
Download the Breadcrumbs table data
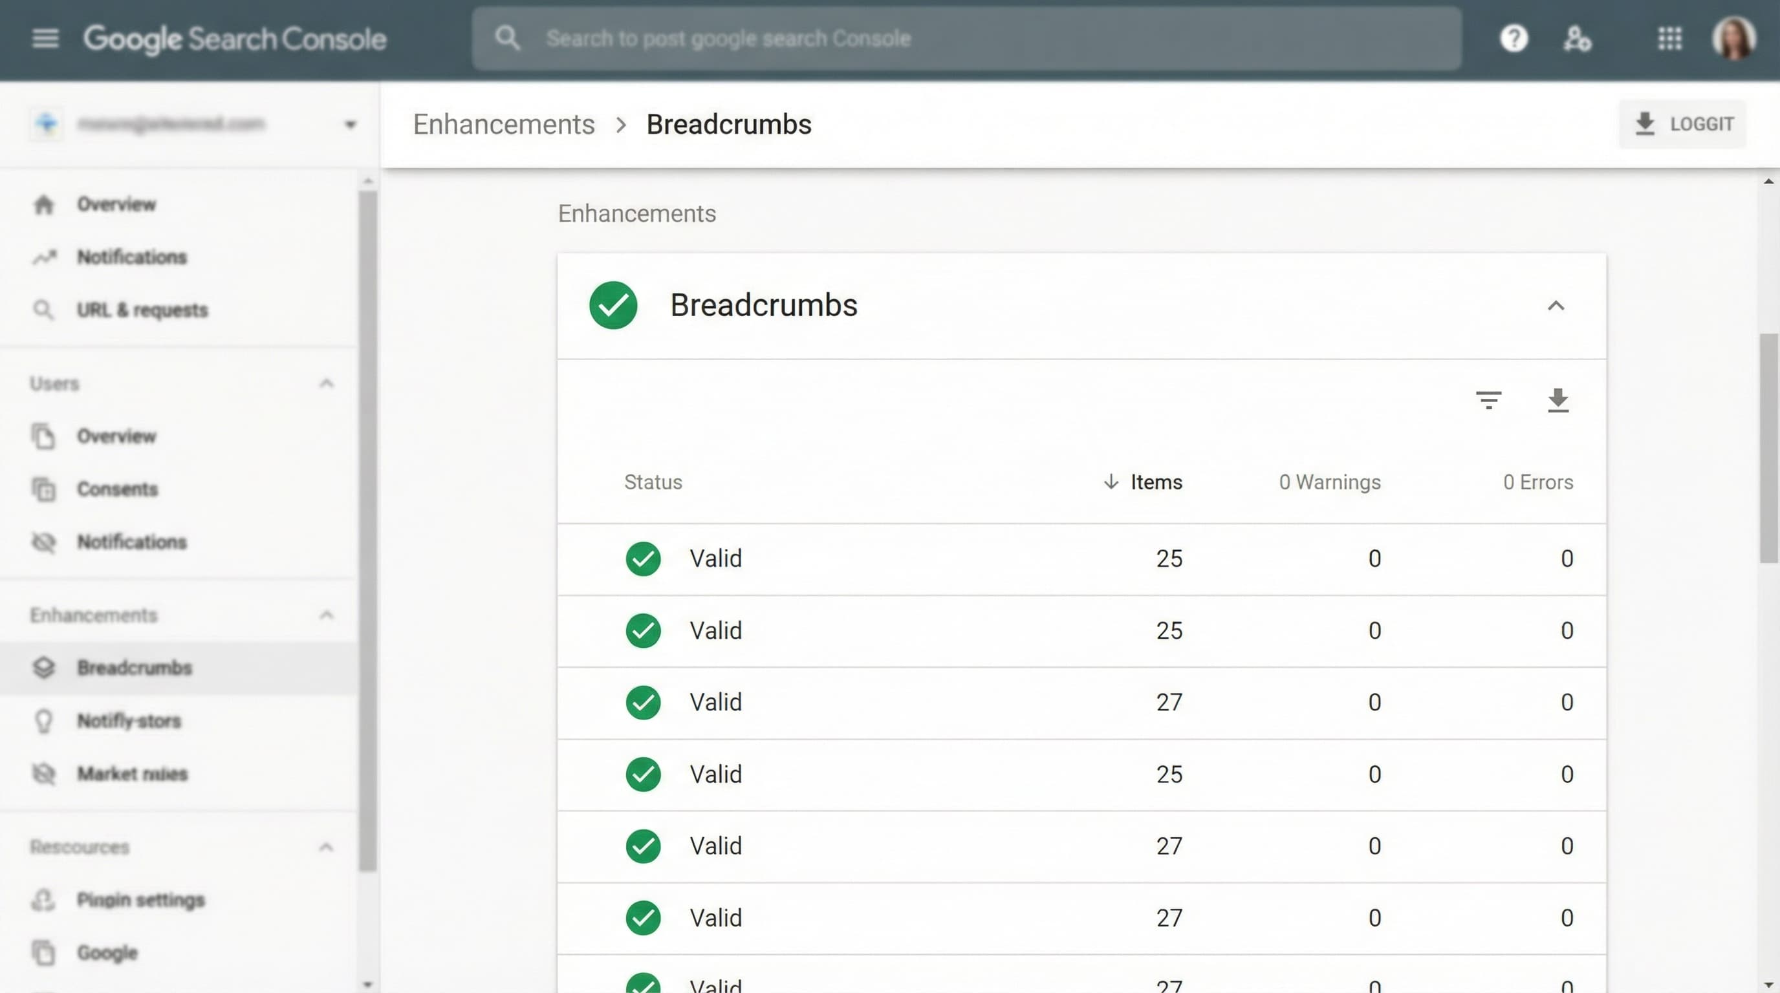(x=1558, y=401)
